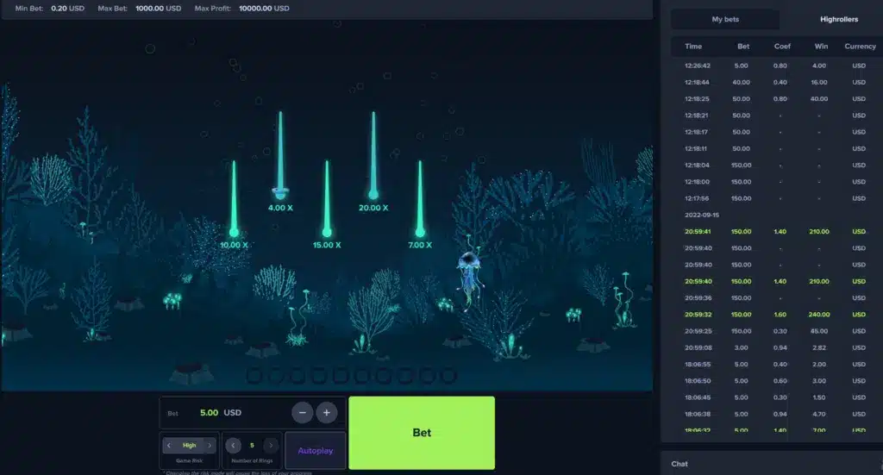
Task: Click the Number of Rings value 5
Action: pyautogui.click(x=252, y=445)
